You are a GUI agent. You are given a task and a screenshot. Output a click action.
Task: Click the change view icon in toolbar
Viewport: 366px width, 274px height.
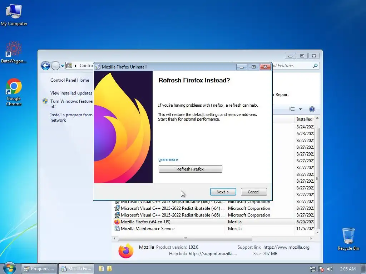coord(292,109)
